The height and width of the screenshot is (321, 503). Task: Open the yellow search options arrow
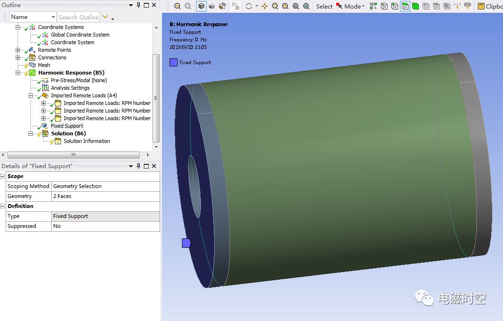tap(105, 17)
